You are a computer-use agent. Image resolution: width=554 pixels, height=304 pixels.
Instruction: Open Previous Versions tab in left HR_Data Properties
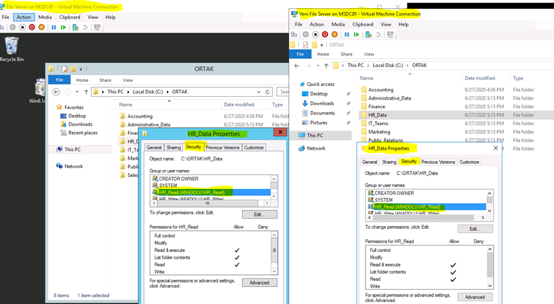(222, 148)
